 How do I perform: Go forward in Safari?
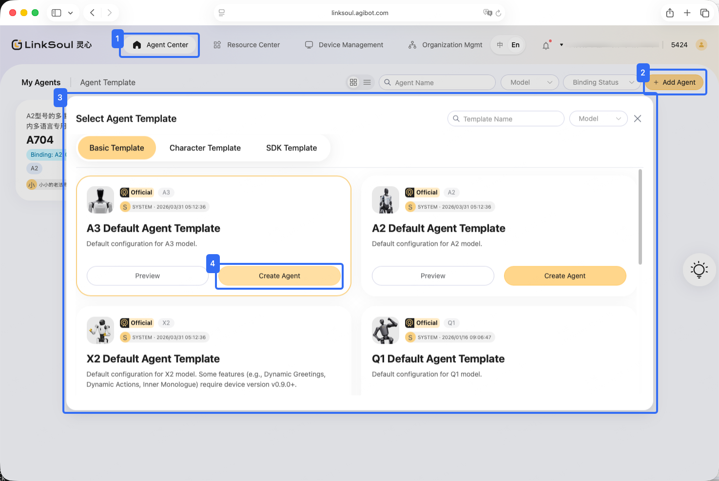(x=110, y=13)
